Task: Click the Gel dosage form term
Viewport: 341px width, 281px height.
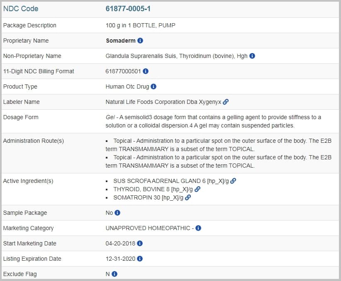Action: pos(110,117)
